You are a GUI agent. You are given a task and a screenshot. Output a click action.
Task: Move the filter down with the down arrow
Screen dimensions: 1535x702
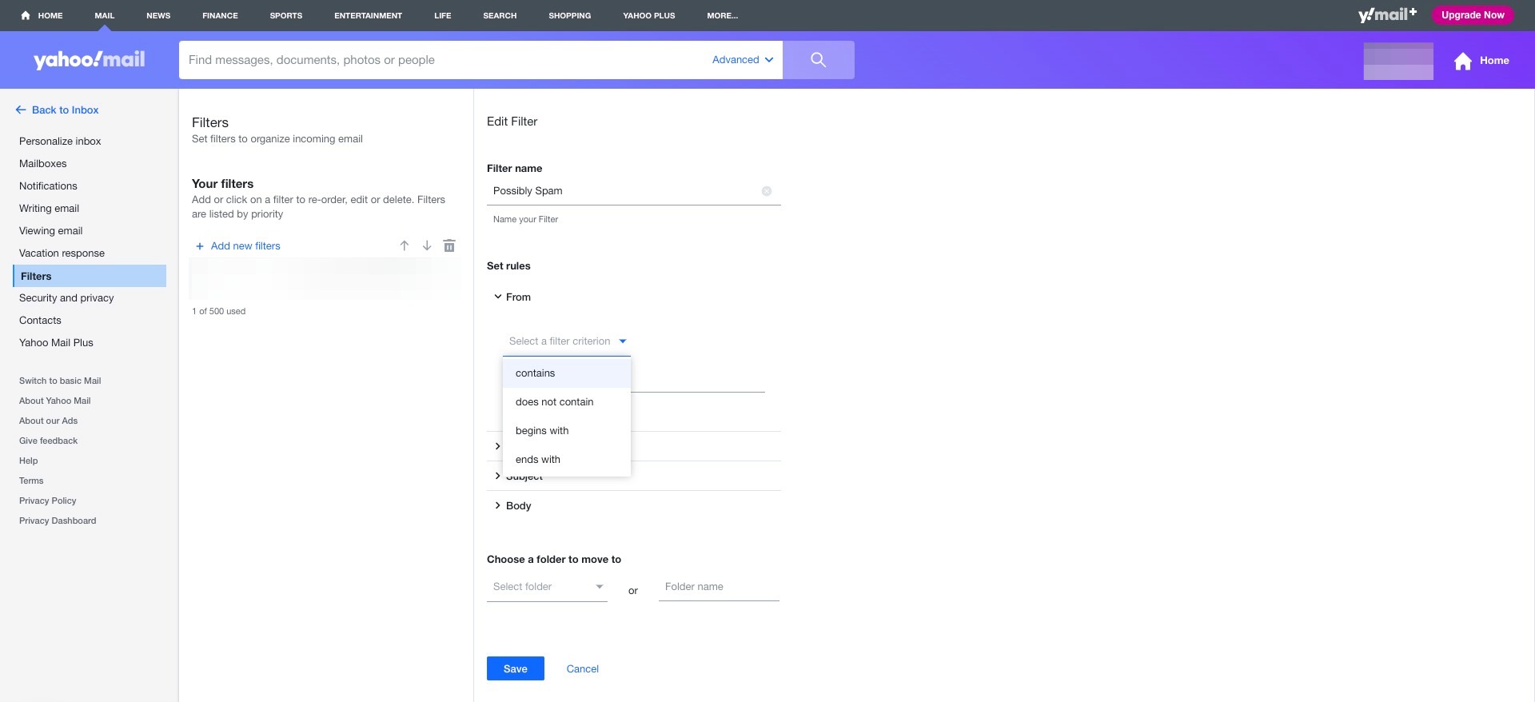coord(427,246)
